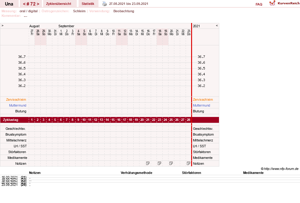
Task: Click the orange Zervixschleim label on left side
Action: [x=16, y=100]
